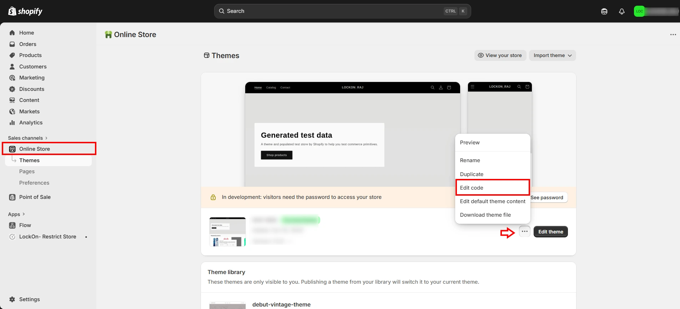Open the Home icon in sidebar
This screenshot has width=680, height=309.
[x=12, y=33]
